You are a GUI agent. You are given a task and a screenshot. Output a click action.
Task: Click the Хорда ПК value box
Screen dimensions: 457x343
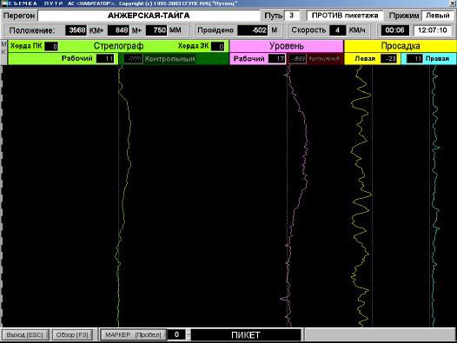pyautogui.click(x=51, y=46)
